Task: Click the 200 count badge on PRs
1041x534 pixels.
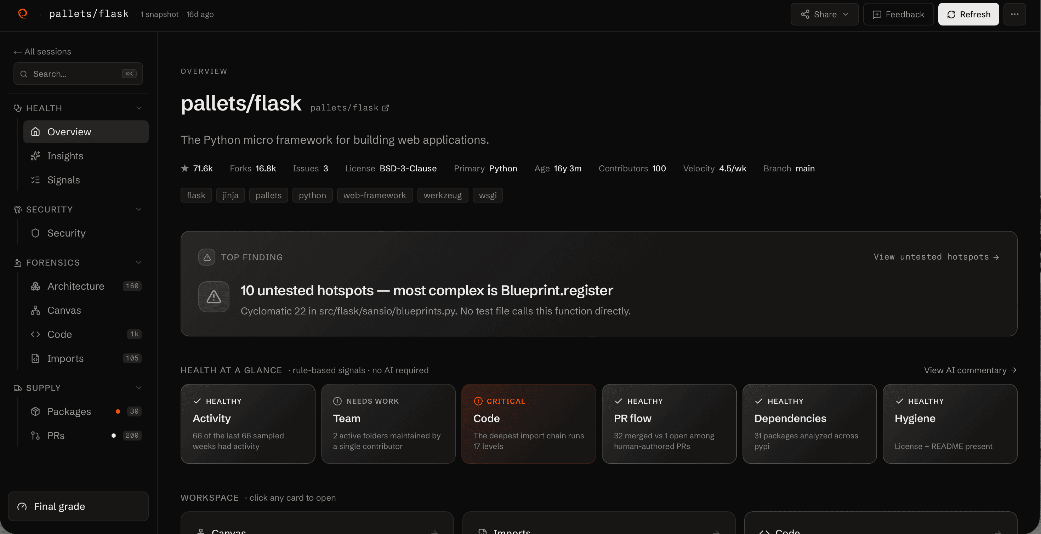Action: (x=132, y=435)
